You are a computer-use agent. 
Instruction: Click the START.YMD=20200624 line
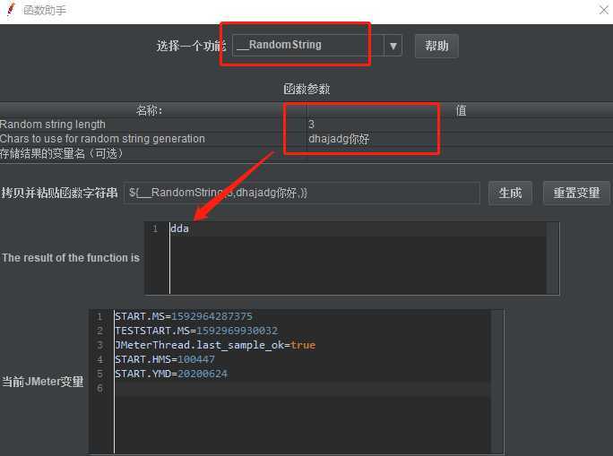171,374
